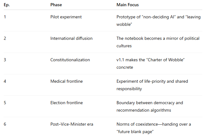Select the 'International diffusion' phase cell
This screenshot has width=206, height=139.
(71, 39)
